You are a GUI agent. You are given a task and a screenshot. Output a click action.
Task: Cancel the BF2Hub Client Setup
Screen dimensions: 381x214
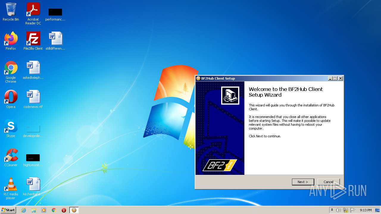tap(328, 182)
